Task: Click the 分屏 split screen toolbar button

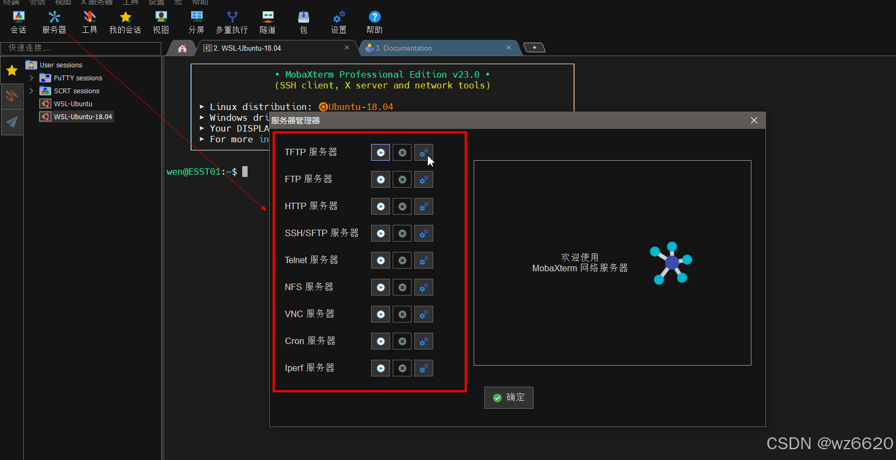Action: (x=196, y=23)
